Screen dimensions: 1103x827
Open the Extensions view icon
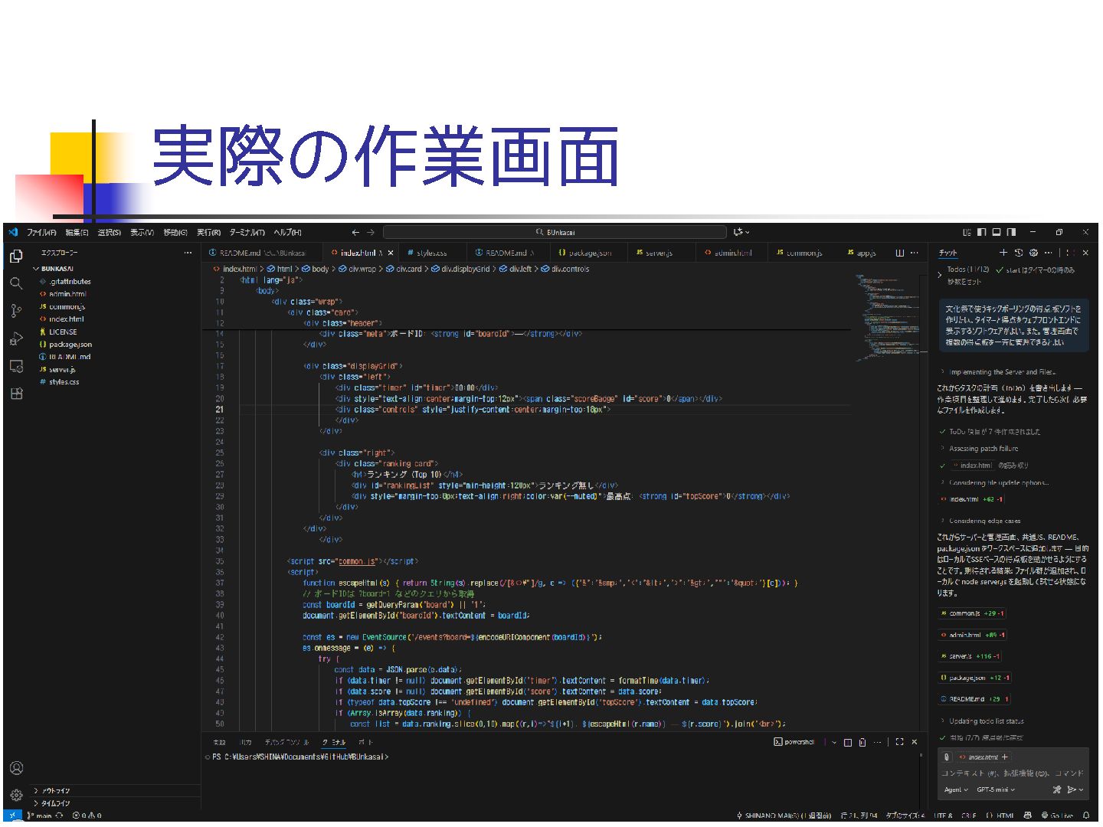pos(16,394)
